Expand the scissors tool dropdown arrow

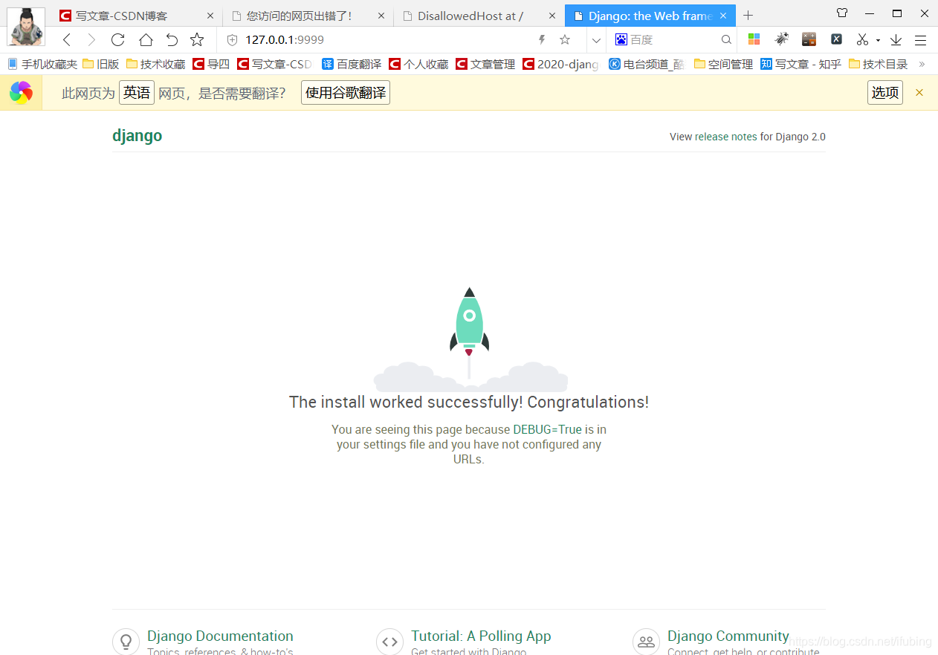click(x=878, y=41)
